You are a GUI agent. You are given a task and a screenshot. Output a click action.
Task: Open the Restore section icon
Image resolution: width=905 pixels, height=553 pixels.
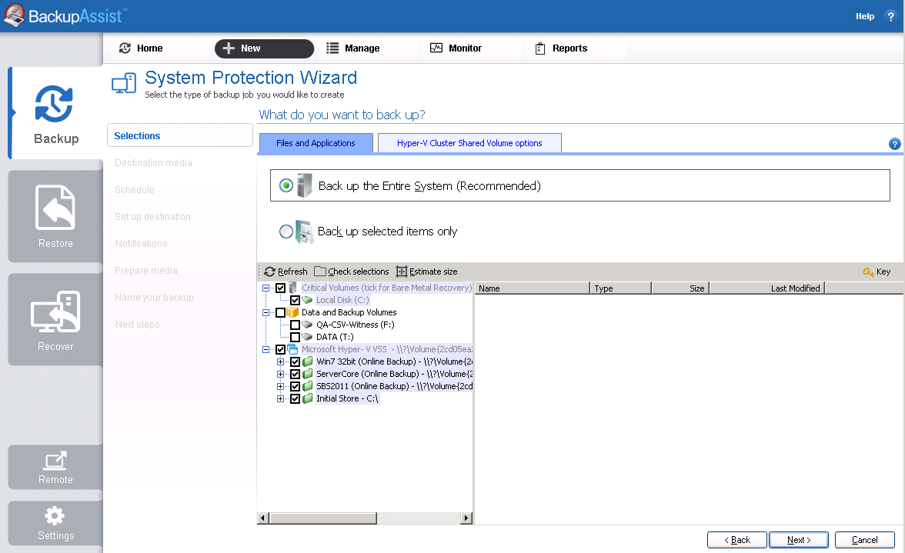click(55, 208)
